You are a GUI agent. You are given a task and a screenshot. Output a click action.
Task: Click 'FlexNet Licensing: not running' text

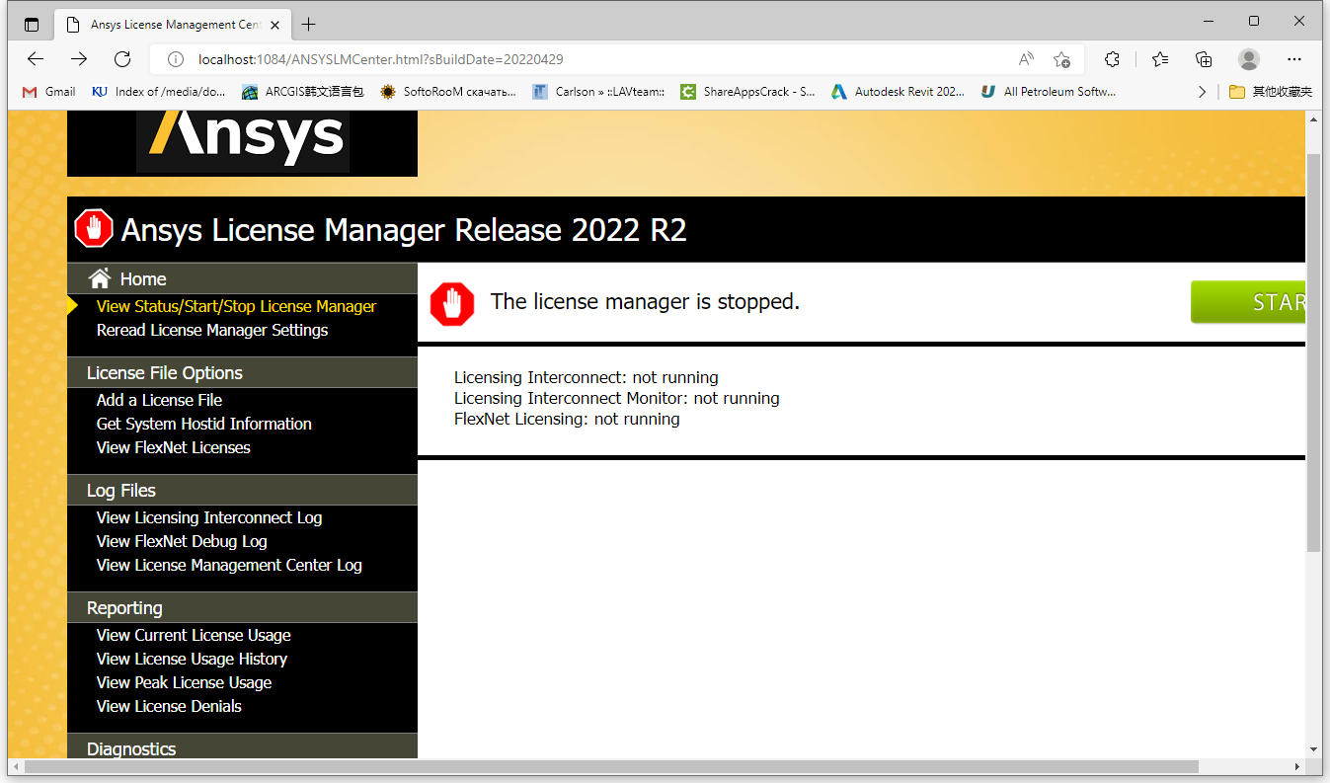click(567, 419)
